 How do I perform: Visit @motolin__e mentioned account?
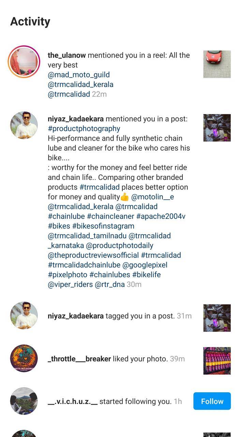click(x=153, y=197)
